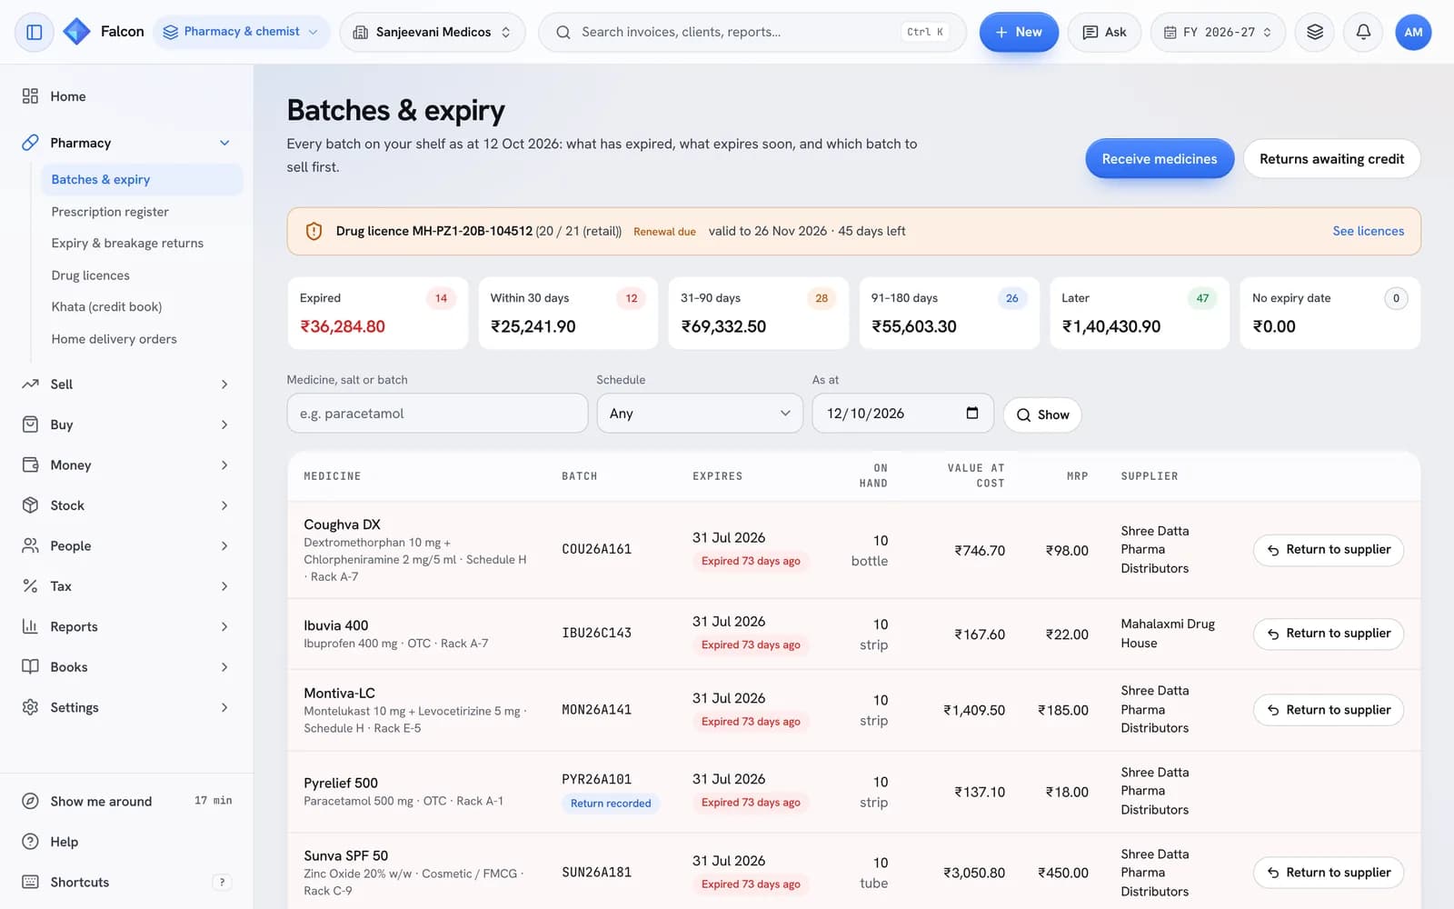Click the As at date field
This screenshot has height=909, width=1454.
click(902, 413)
